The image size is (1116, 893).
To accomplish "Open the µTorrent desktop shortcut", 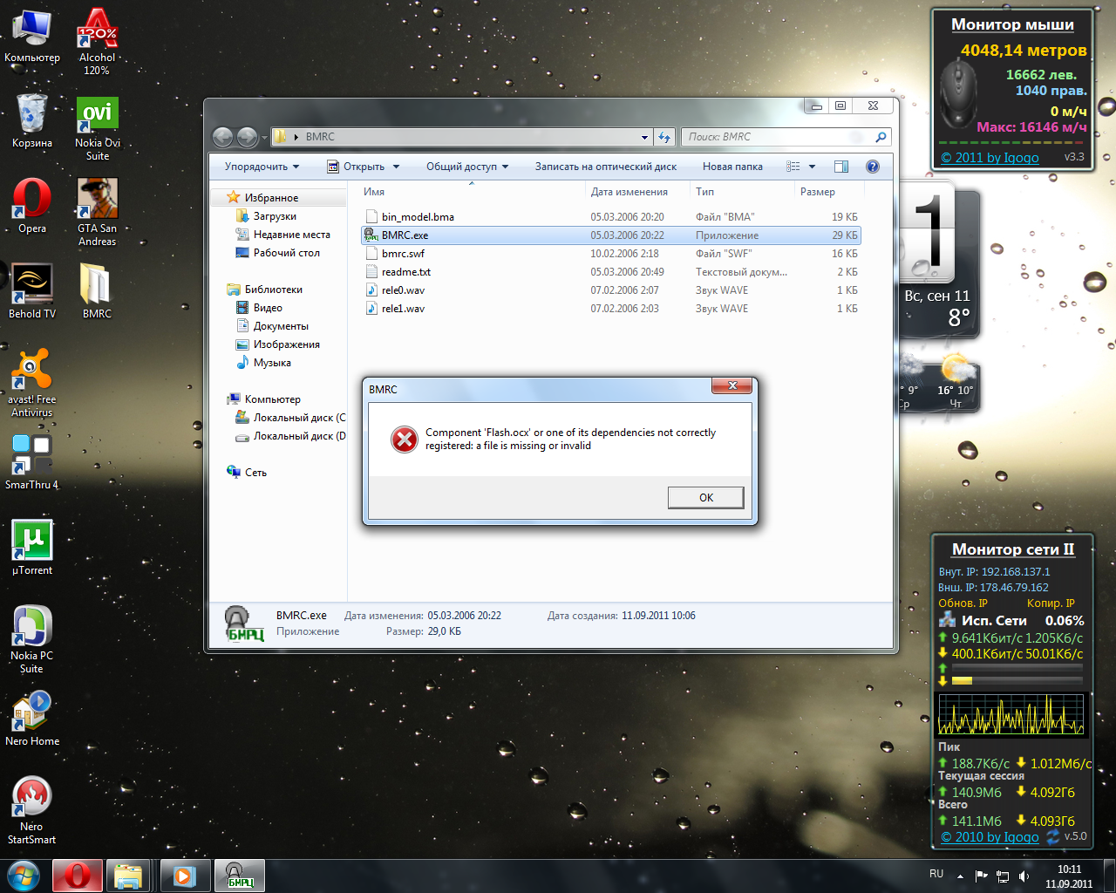I will (x=32, y=542).
